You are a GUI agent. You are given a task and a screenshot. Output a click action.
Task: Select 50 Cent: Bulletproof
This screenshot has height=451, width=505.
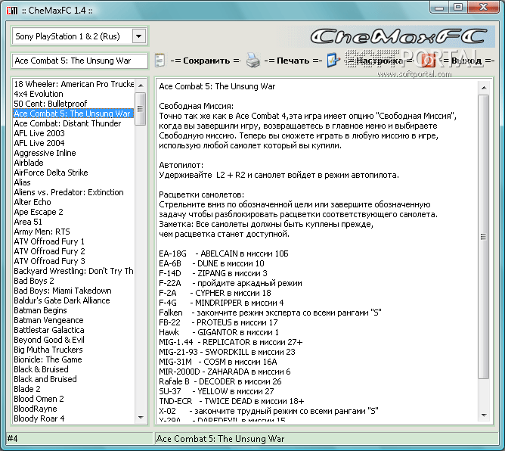coord(73,104)
